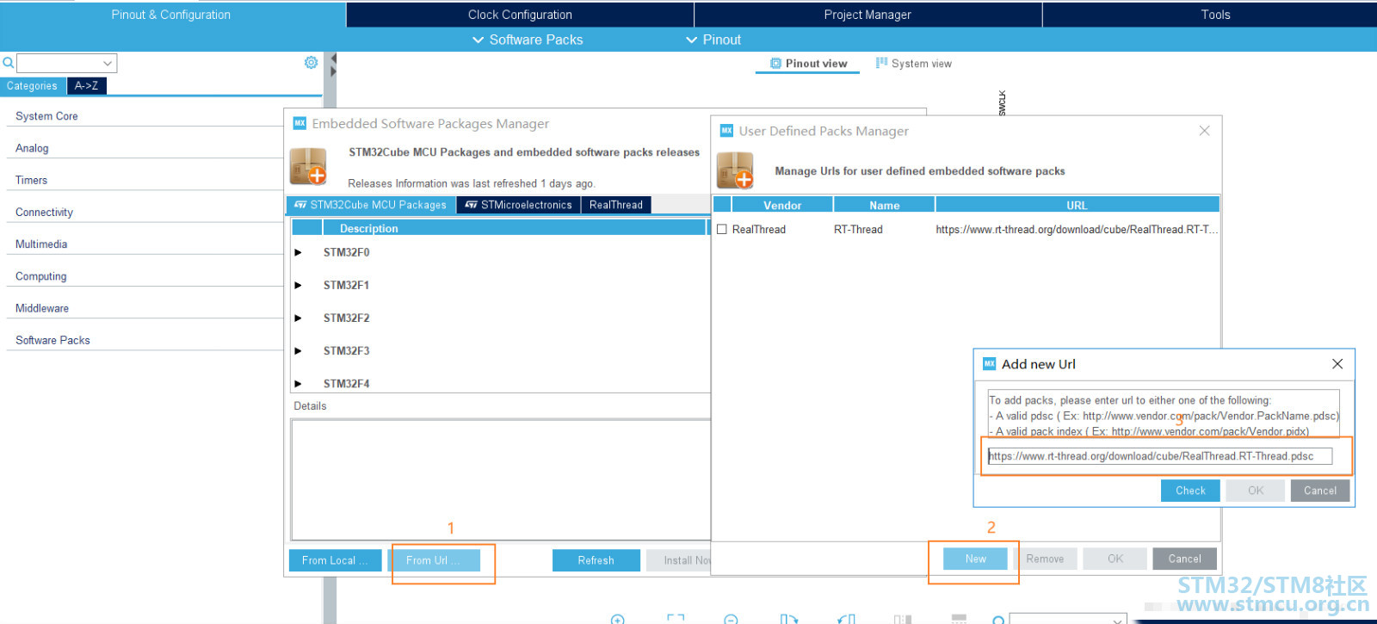This screenshot has width=1377, height=624.
Task: Click the search magnifier in the peripheral panel
Action: [9, 63]
